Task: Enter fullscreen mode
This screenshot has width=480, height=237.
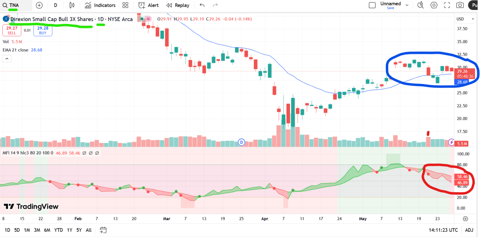Action: click(x=447, y=5)
